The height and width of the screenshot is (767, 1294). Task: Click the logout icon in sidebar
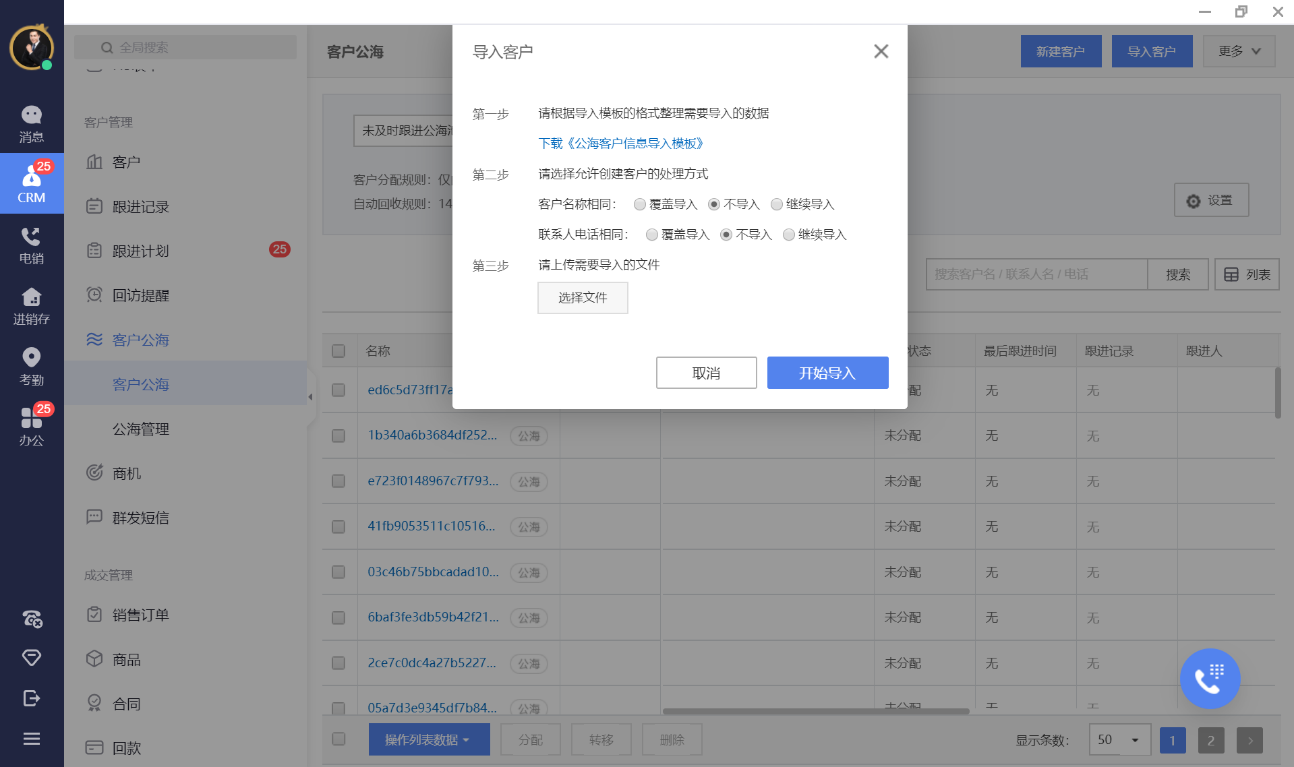point(32,698)
